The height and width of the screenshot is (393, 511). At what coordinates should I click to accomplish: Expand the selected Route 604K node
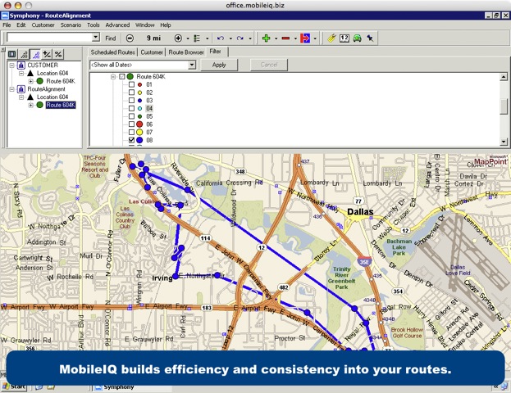pos(30,105)
